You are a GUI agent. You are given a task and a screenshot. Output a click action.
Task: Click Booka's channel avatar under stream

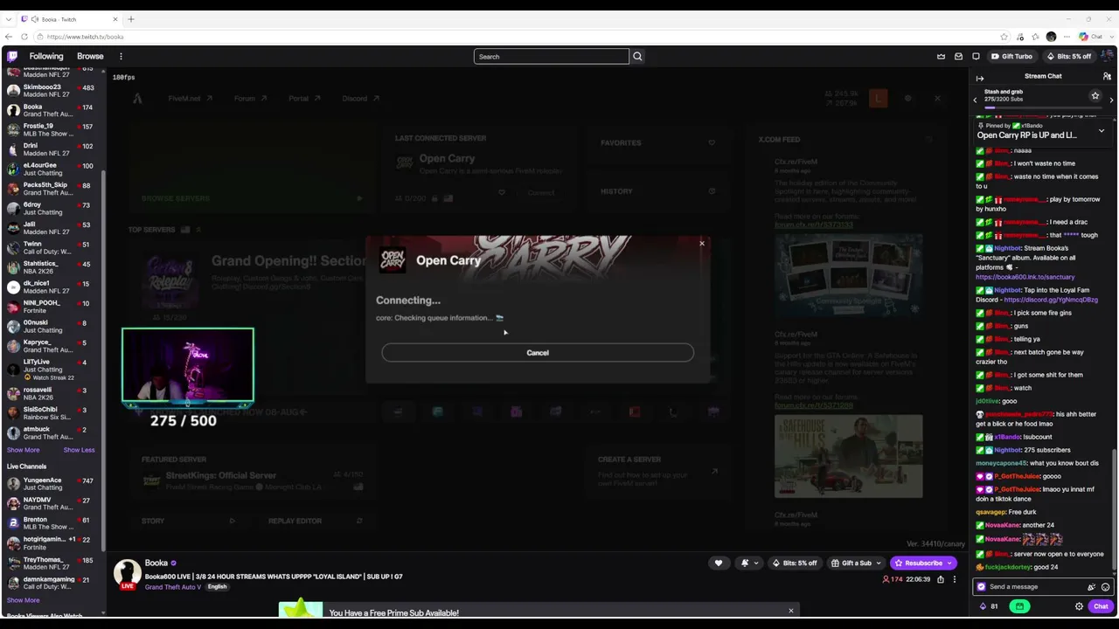[x=128, y=574]
